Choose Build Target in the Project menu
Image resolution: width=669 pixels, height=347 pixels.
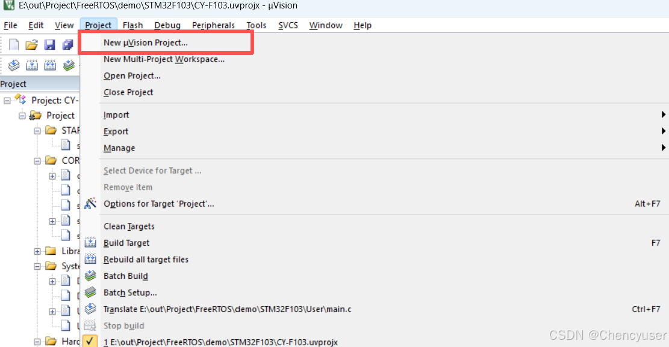[x=375, y=243]
